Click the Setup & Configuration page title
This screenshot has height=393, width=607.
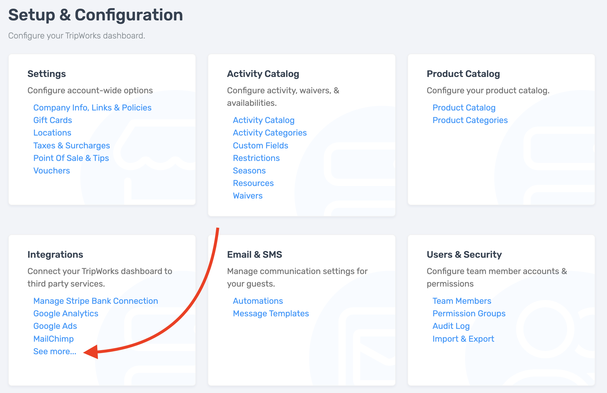tap(96, 15)
